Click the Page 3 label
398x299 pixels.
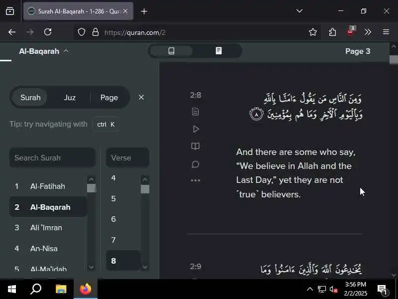[358, 51]
